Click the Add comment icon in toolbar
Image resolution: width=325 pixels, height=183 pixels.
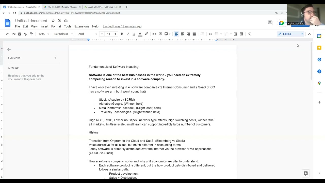[160, 34]
